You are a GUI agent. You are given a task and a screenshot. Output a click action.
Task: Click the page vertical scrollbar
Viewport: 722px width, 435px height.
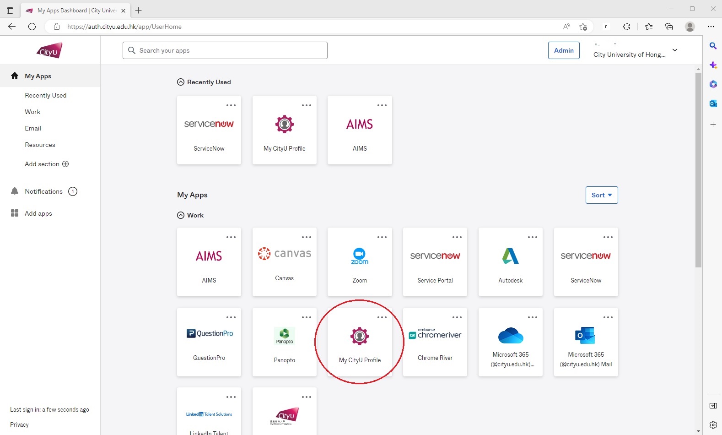698,169
